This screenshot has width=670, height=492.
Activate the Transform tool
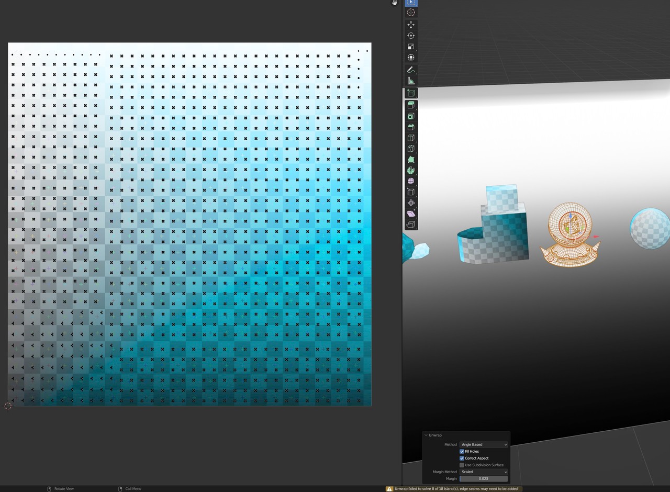coord(411,58)
